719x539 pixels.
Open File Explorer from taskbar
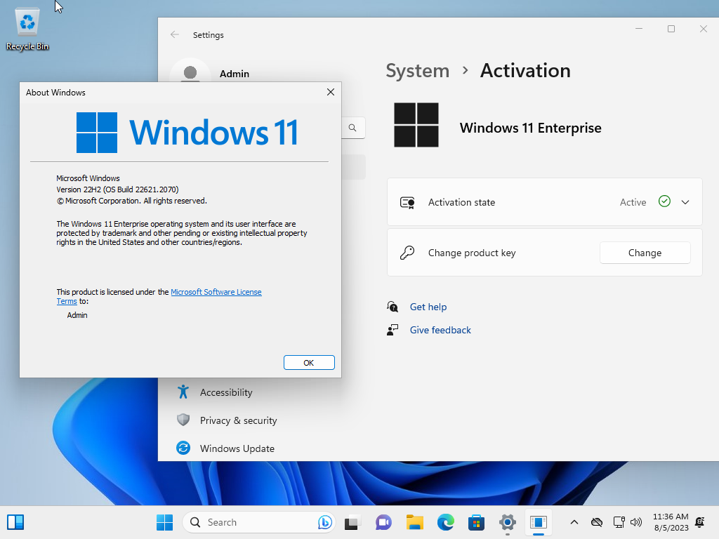(x=414, y=522)
